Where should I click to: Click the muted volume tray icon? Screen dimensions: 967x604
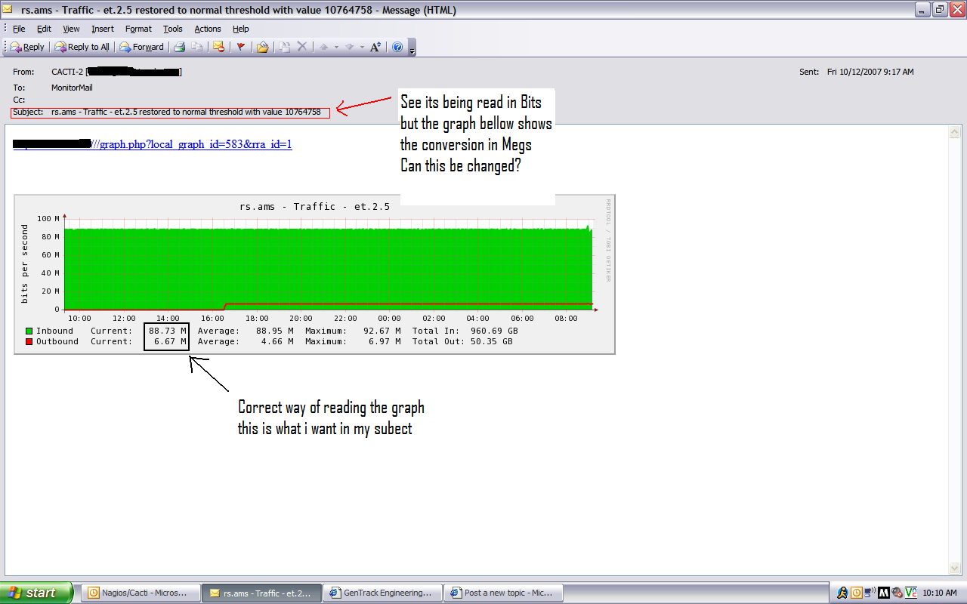point(897,593)
